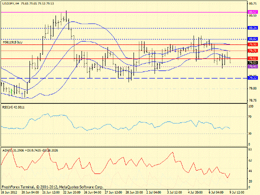Click the 21 Jun 12:00 time label

click(51, 192)
